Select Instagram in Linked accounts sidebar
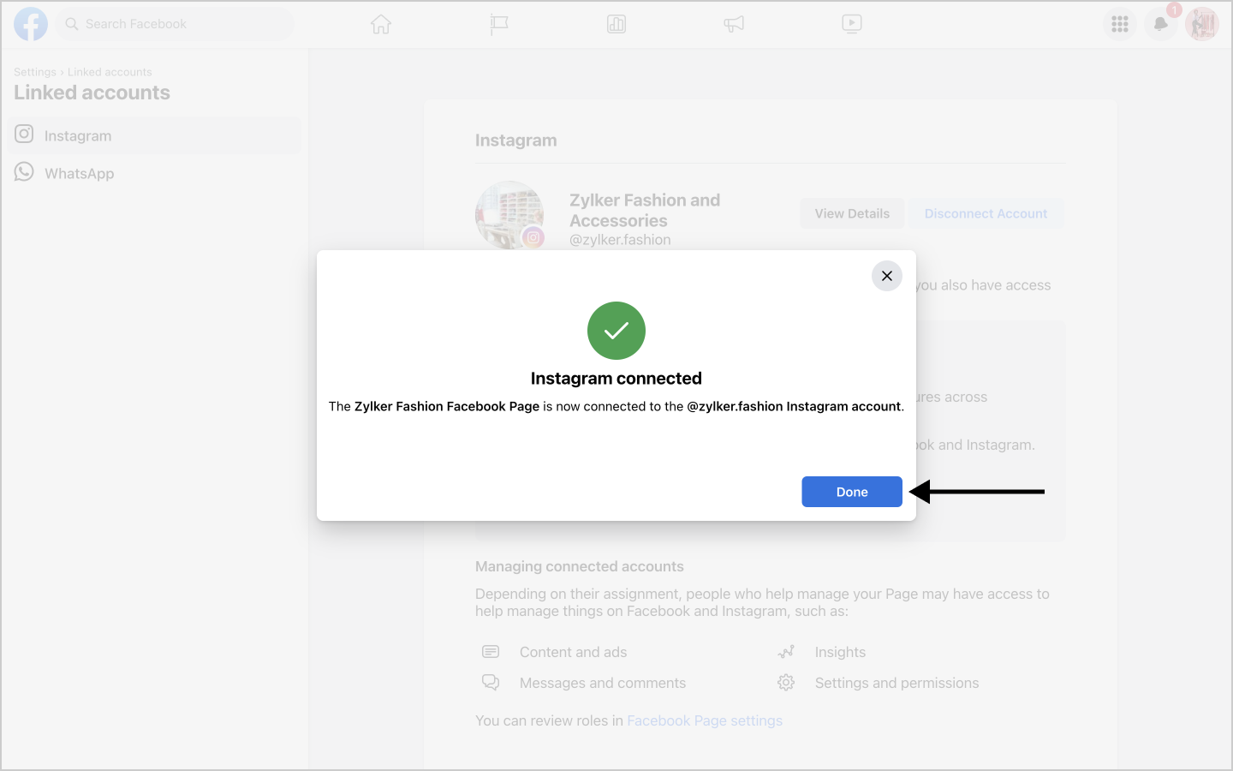1233x771 pixels. click(154, 135)
